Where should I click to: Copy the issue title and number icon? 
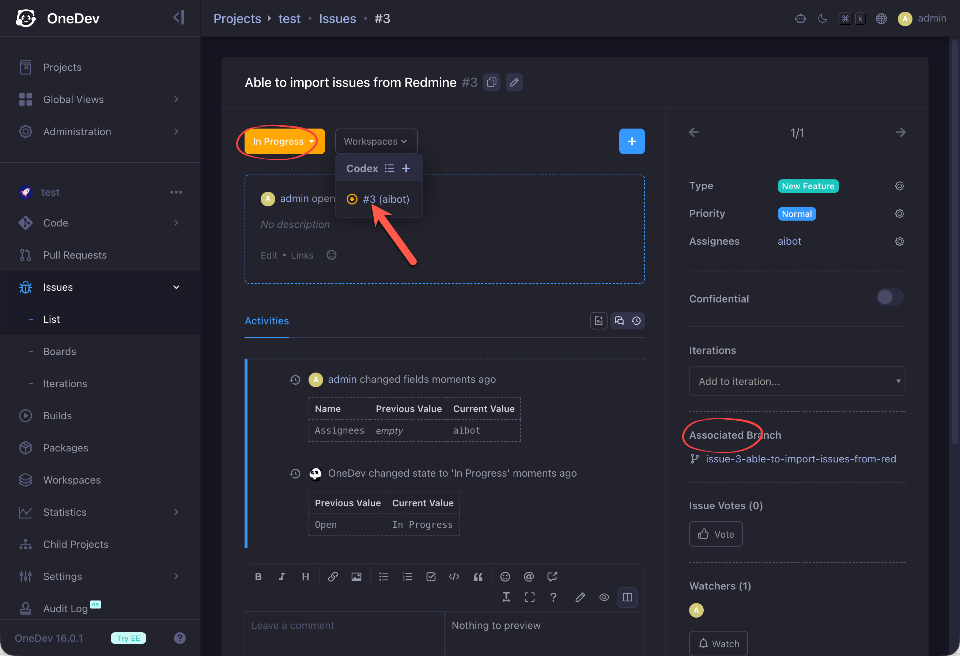click(x=491, y=82)
